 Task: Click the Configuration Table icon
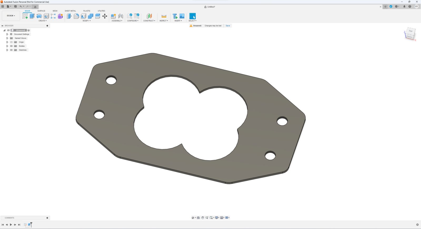click(x=137, y=16)
